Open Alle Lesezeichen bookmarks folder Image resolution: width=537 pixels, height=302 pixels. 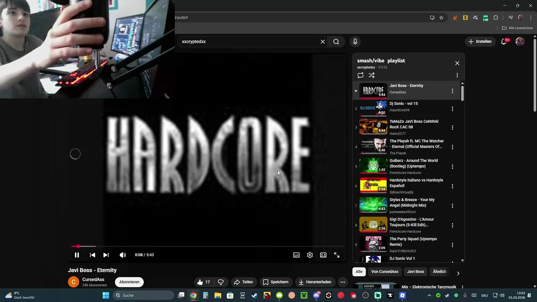517,28
